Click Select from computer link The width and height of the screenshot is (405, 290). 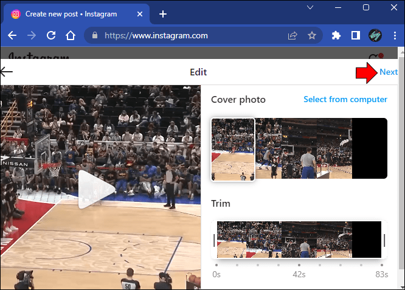(x=345, y=100)
